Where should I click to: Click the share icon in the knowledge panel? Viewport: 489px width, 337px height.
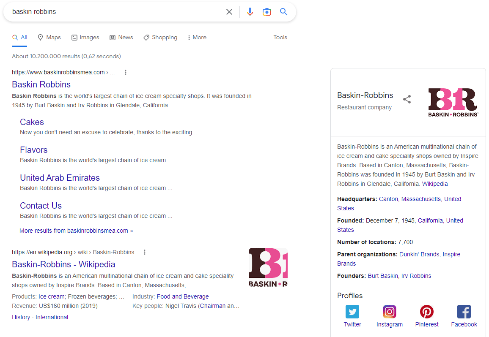(407, 99)
